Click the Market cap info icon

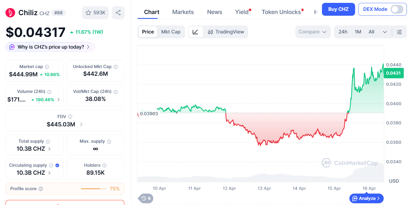(47, 67)
